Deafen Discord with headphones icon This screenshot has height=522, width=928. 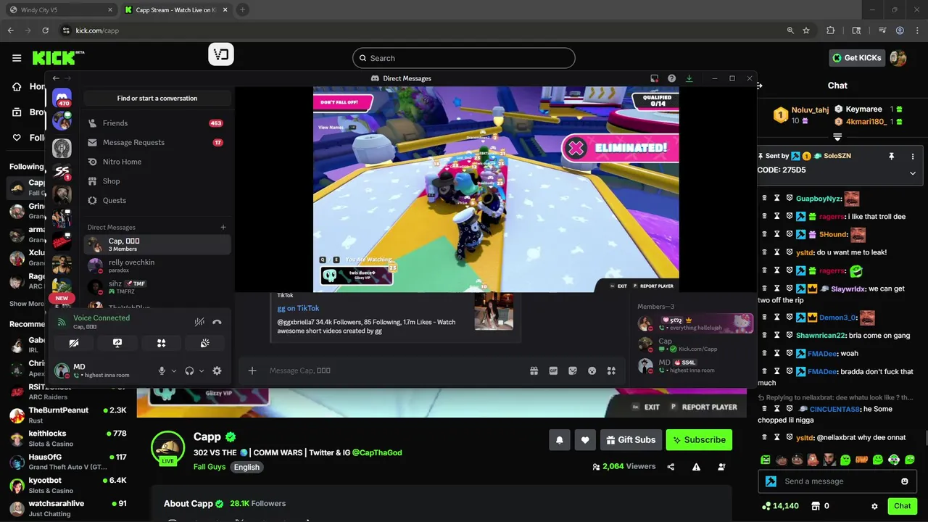[189, 370]
